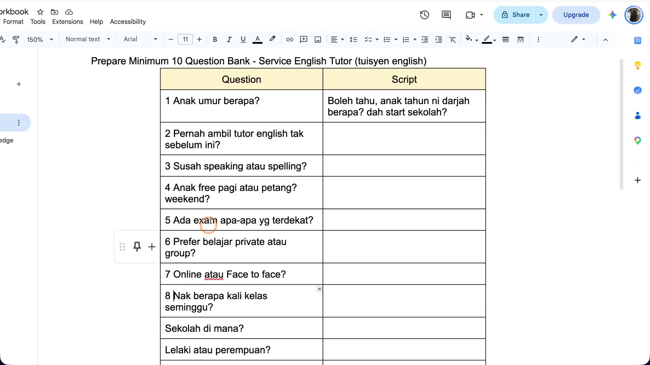Open border width options
This screenshot has width=650, height=365.
pos(506,40)
